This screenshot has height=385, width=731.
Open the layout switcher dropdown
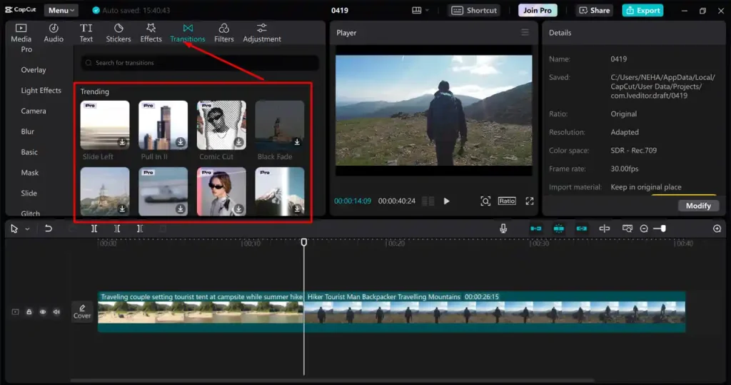click(x=420, y=10)
